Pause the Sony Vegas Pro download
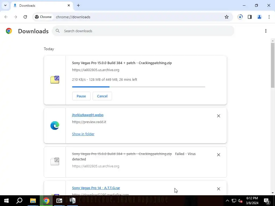 pos(81,96)
